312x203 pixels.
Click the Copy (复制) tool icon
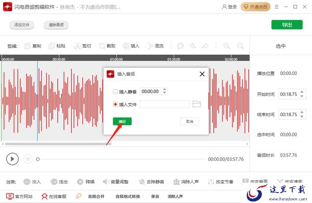[x=27, y=46]
